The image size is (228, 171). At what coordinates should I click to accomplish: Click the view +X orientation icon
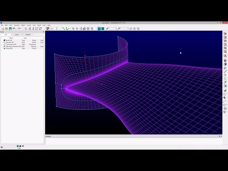[x=225, y=37]
